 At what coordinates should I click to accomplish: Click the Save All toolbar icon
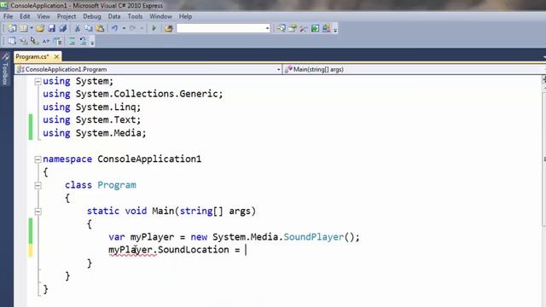[63, 28]
